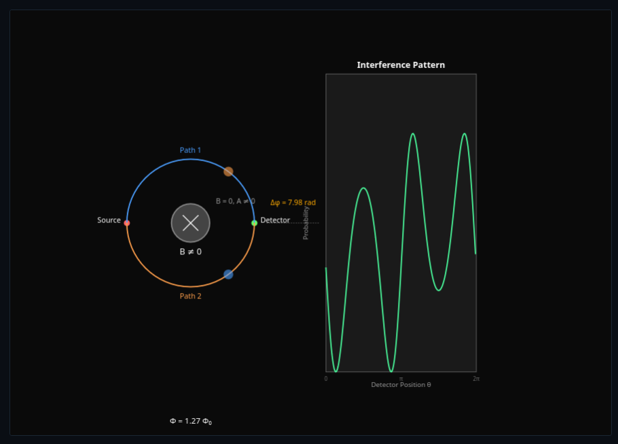Click the Interference Pattern title

coord(401,65)
